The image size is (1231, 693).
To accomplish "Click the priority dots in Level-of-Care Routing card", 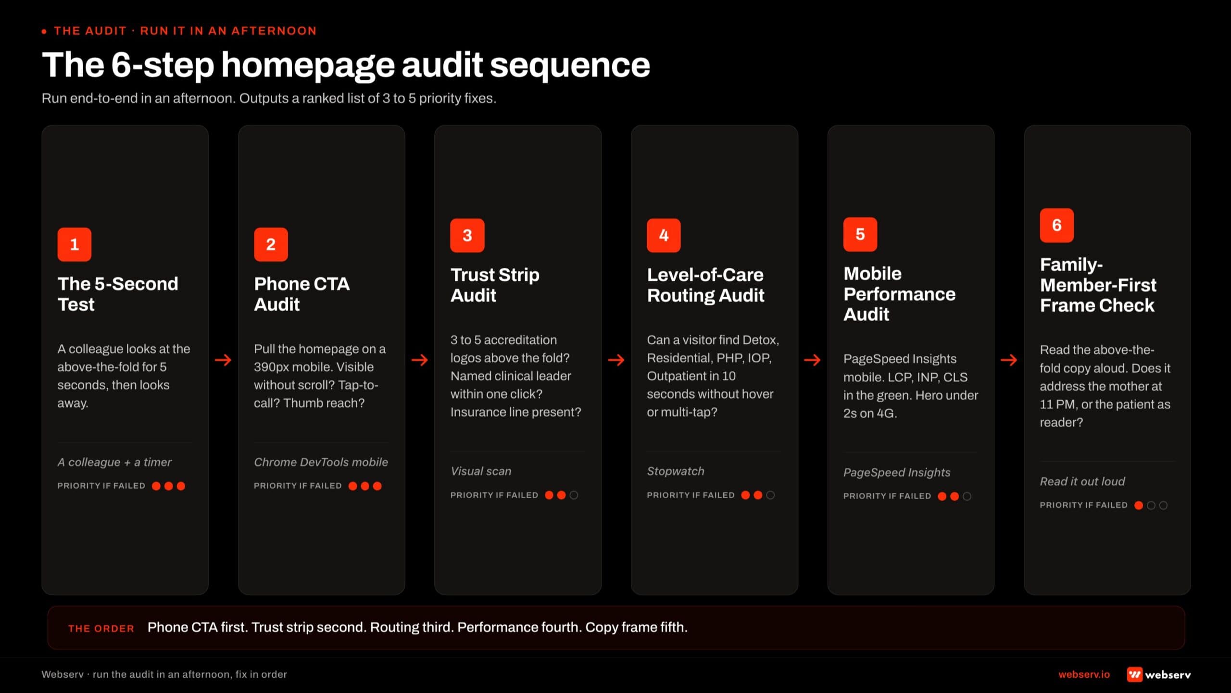I will tap(758, 495).
